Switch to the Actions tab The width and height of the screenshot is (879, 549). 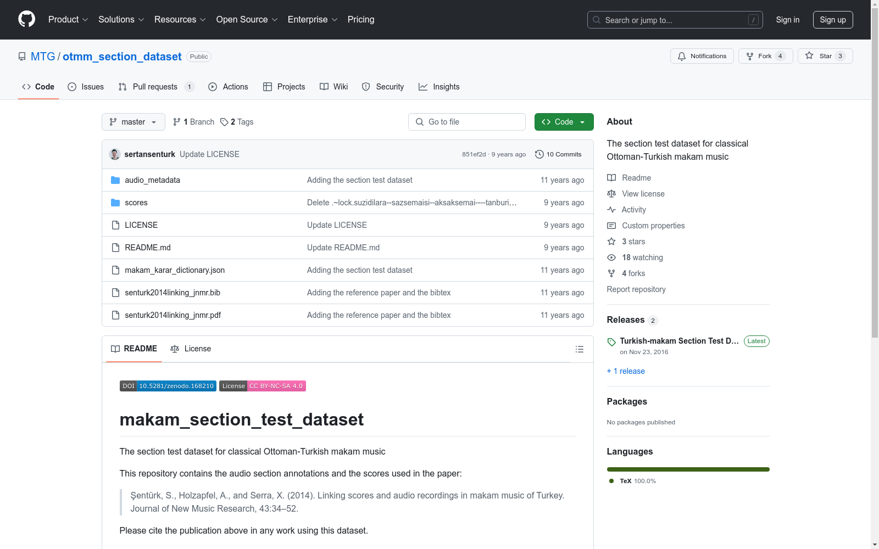[228, 87]
